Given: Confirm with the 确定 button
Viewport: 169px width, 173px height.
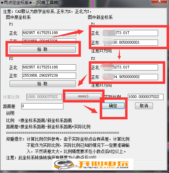Looking at the screenshot, I should (113, 106).
